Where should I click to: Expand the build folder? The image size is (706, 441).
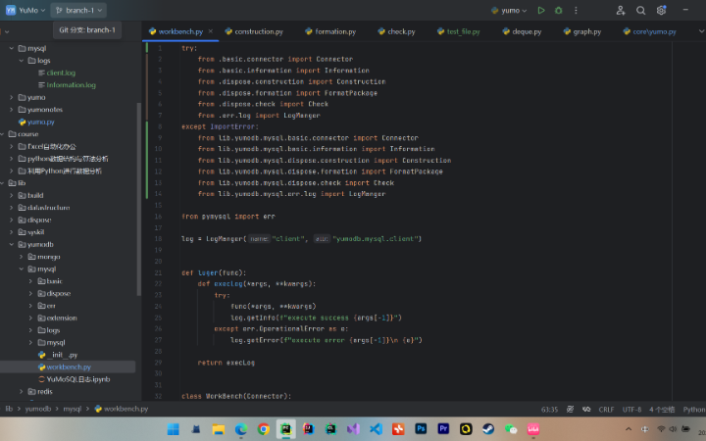point(11,195)
